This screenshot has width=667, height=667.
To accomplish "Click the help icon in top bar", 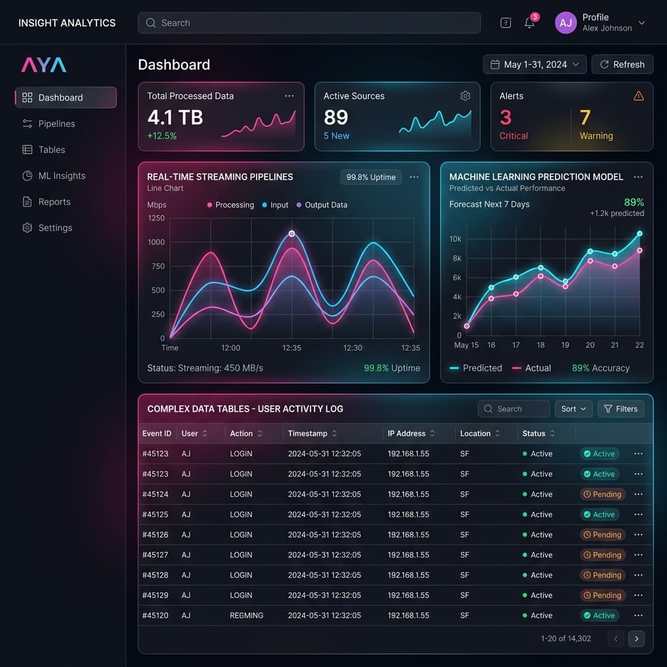I will [x=505, y=23].
